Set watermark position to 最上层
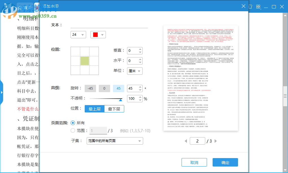The image size is (288, 173). pos(94,108)
